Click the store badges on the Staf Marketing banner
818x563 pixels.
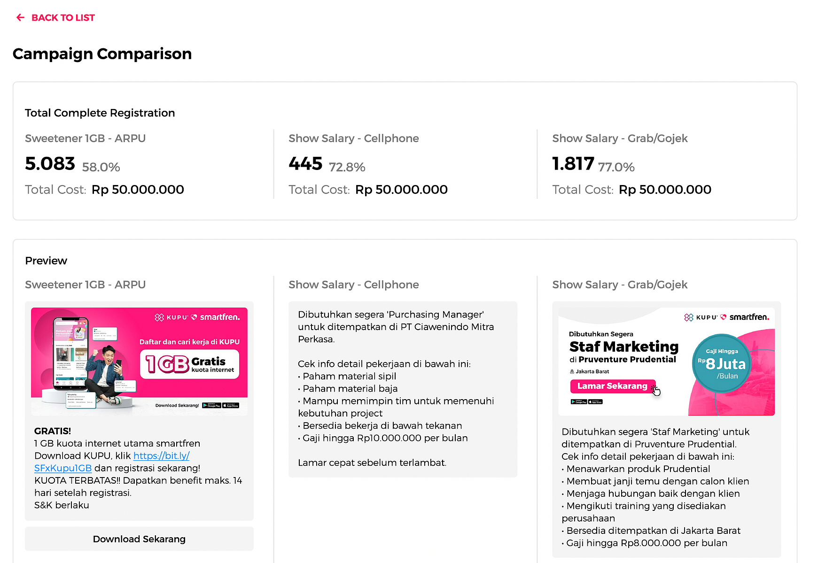[586, 401]
